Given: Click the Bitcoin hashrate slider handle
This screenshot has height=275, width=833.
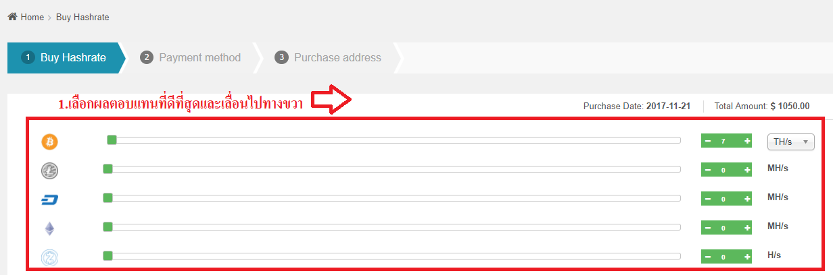Looking at the screenshot, I should click(112, 140).
